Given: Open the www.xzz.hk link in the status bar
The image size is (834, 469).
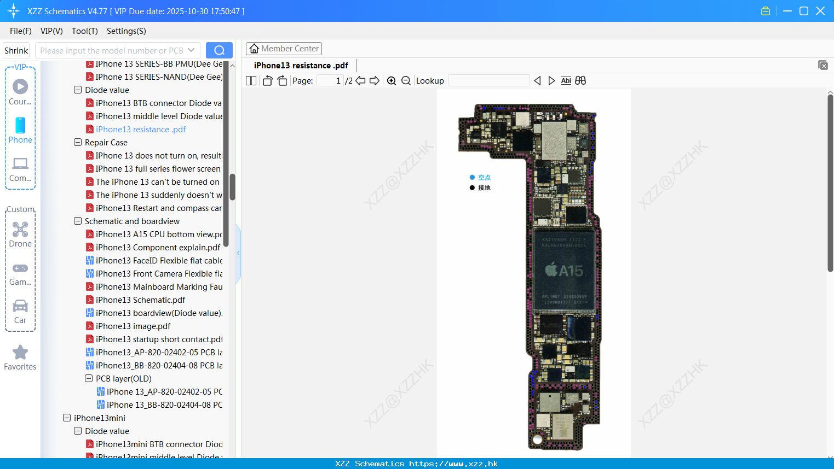Looking at the screenshot, I should pyautogui.click(x=453, y=464).
